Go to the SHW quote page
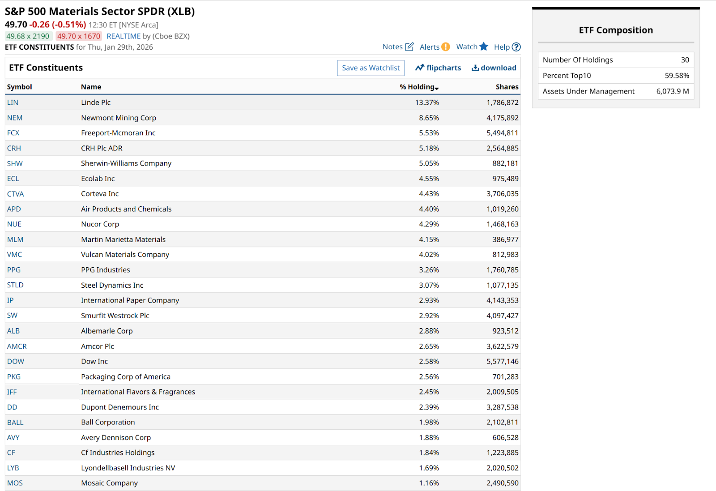The height and width of the screenshot is (491, 716). pyautogui.click(x=15, y=163)
